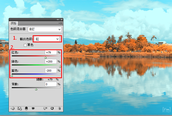Click the 常數 constant slider handle
This screenshot has width=172, height=116.
tap(36, 89)
